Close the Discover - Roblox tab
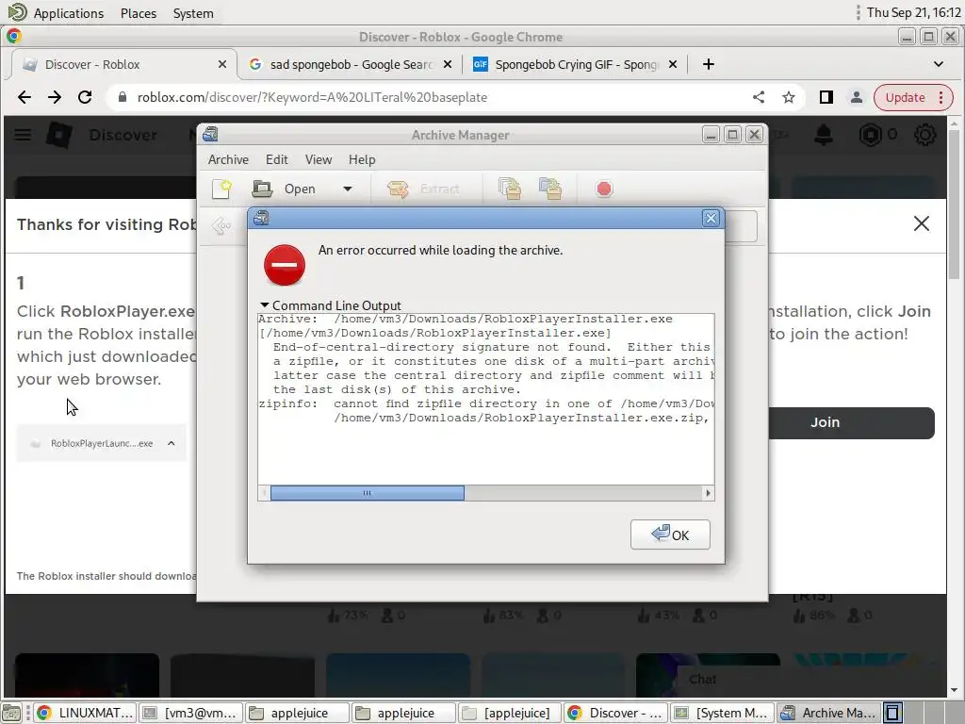This screenshot has height=724, width=965. click(x=222, y=65)
